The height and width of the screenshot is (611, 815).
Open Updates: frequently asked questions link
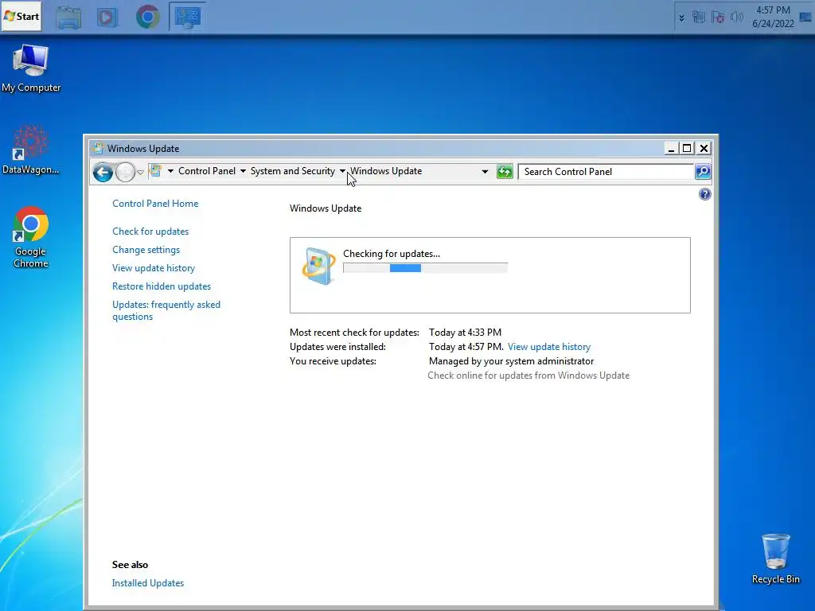click(166, 311)
